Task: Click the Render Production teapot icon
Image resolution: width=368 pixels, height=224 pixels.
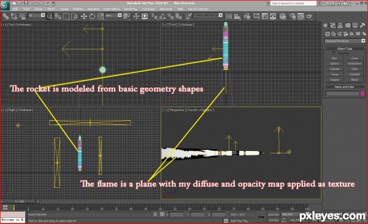Action: (x=309, y=16)
